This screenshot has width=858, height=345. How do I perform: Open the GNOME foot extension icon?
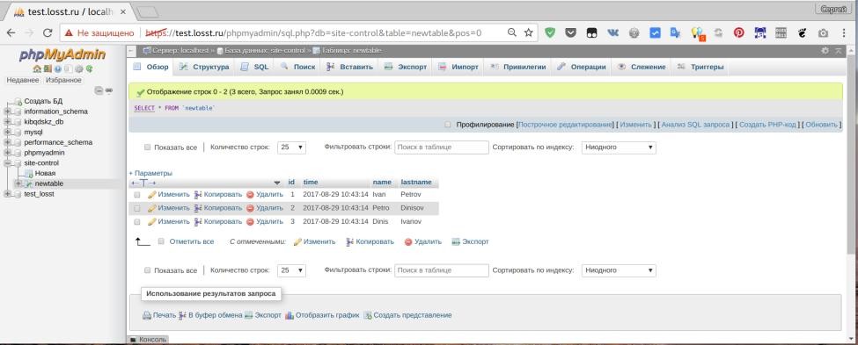[803, 32]
